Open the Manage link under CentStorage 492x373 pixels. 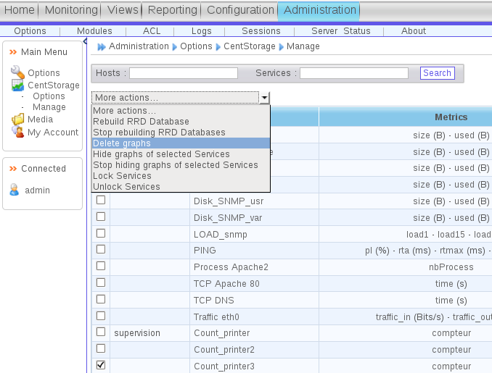tap(49, 107)
